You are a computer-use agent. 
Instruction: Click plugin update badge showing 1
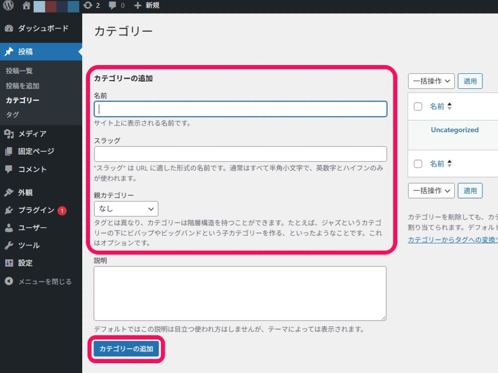(62, 210)
